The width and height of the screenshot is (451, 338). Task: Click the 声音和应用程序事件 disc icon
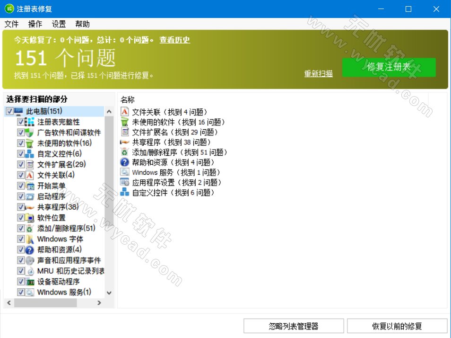[x=29, y=260]
